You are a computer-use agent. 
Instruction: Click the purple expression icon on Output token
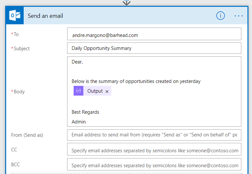tap(78, 91)
